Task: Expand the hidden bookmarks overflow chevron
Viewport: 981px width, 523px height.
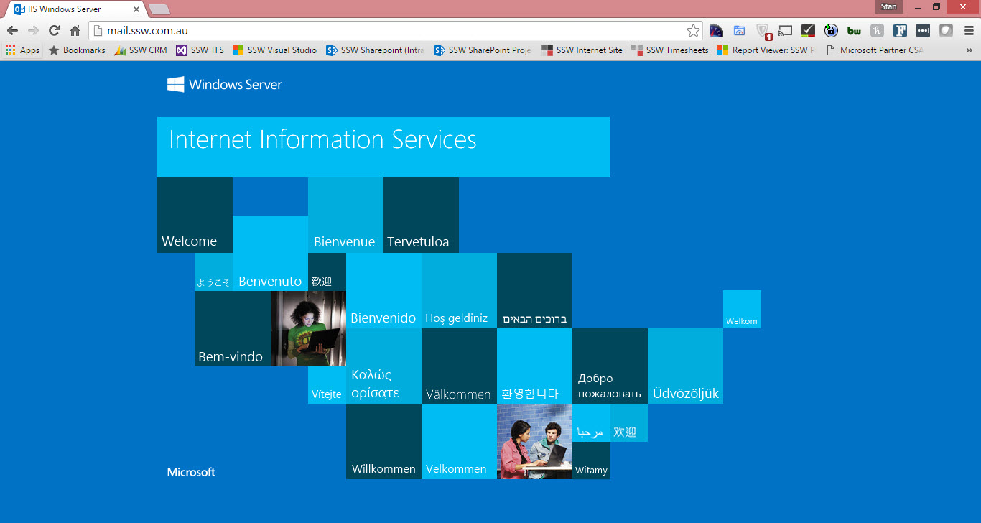Action: (969, 50)
